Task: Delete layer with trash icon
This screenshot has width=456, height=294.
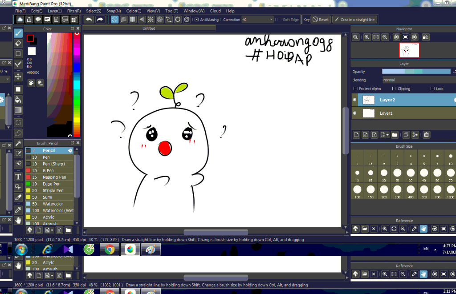Action: (426, 135)
